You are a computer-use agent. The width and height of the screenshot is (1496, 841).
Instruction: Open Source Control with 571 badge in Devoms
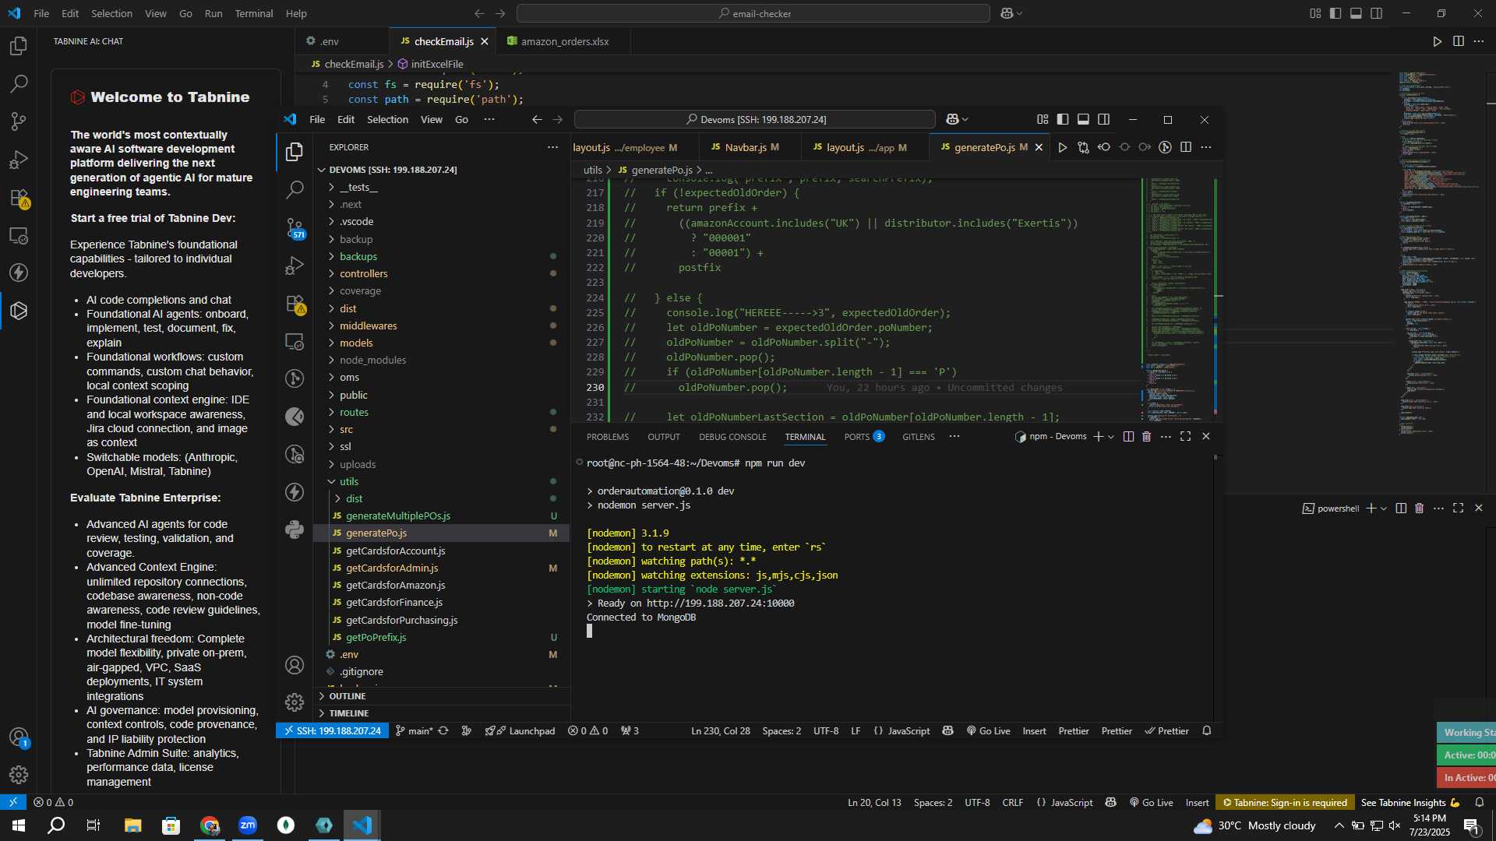[295, 227]
